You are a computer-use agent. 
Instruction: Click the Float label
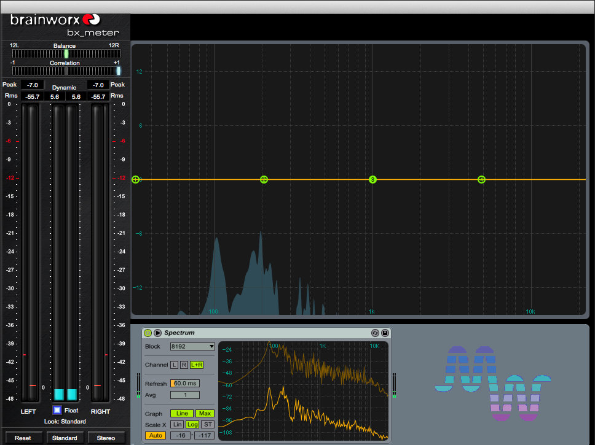click(71, 410)
